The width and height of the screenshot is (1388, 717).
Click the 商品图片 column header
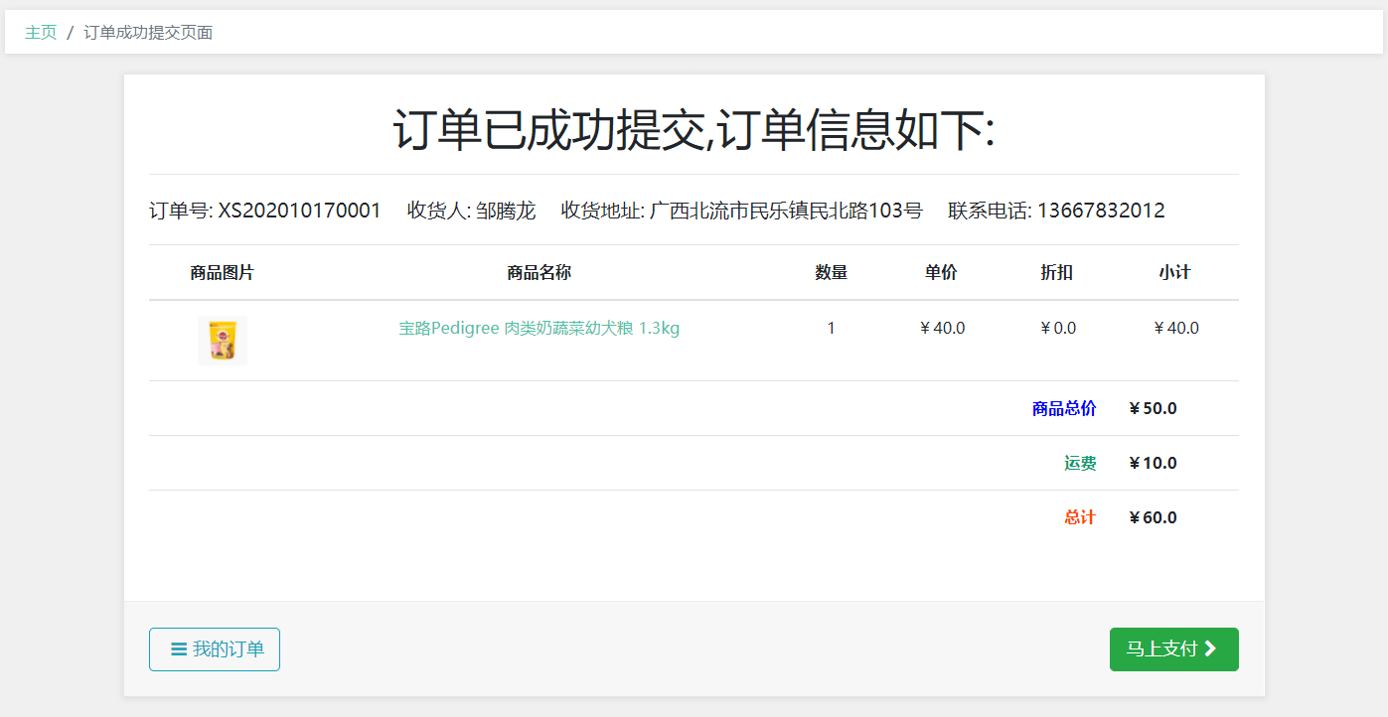(223, 273)
